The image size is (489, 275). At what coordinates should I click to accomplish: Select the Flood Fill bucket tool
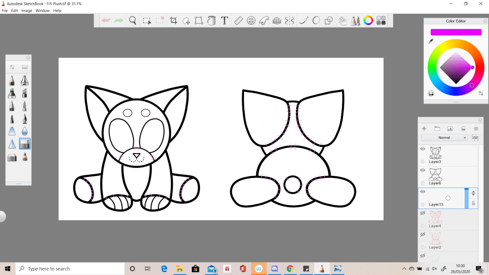pyautogui.click(x=211, y=20)
